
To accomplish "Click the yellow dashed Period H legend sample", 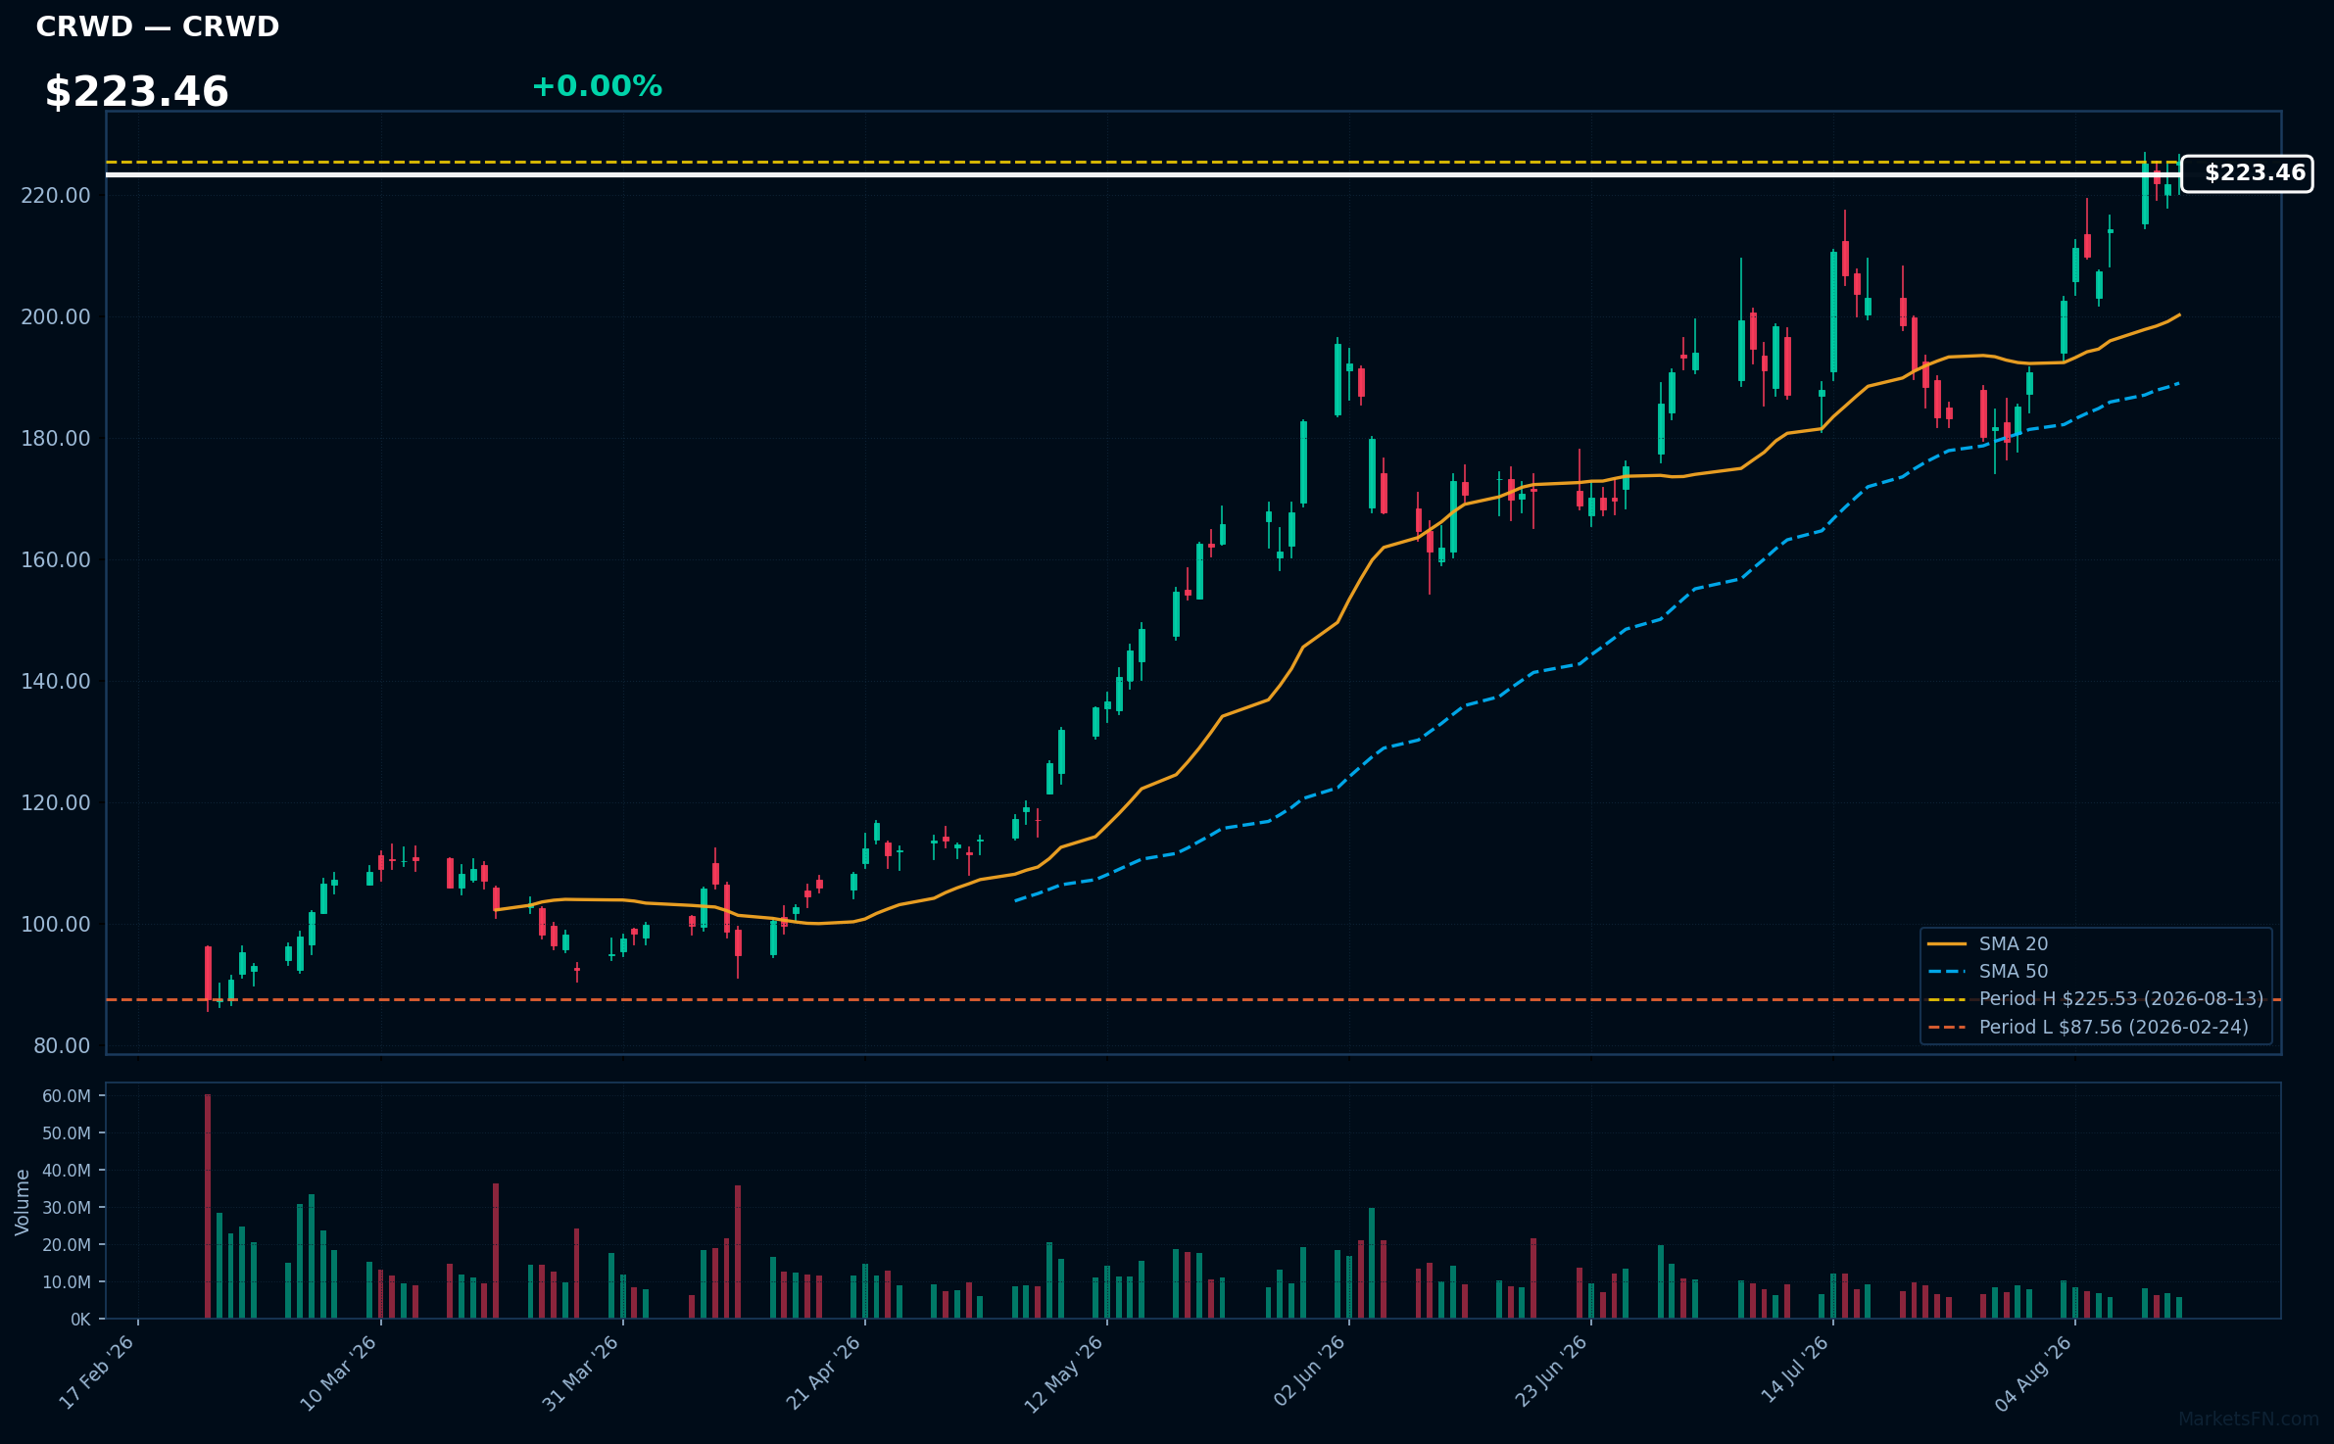I will click(1947, 999).
